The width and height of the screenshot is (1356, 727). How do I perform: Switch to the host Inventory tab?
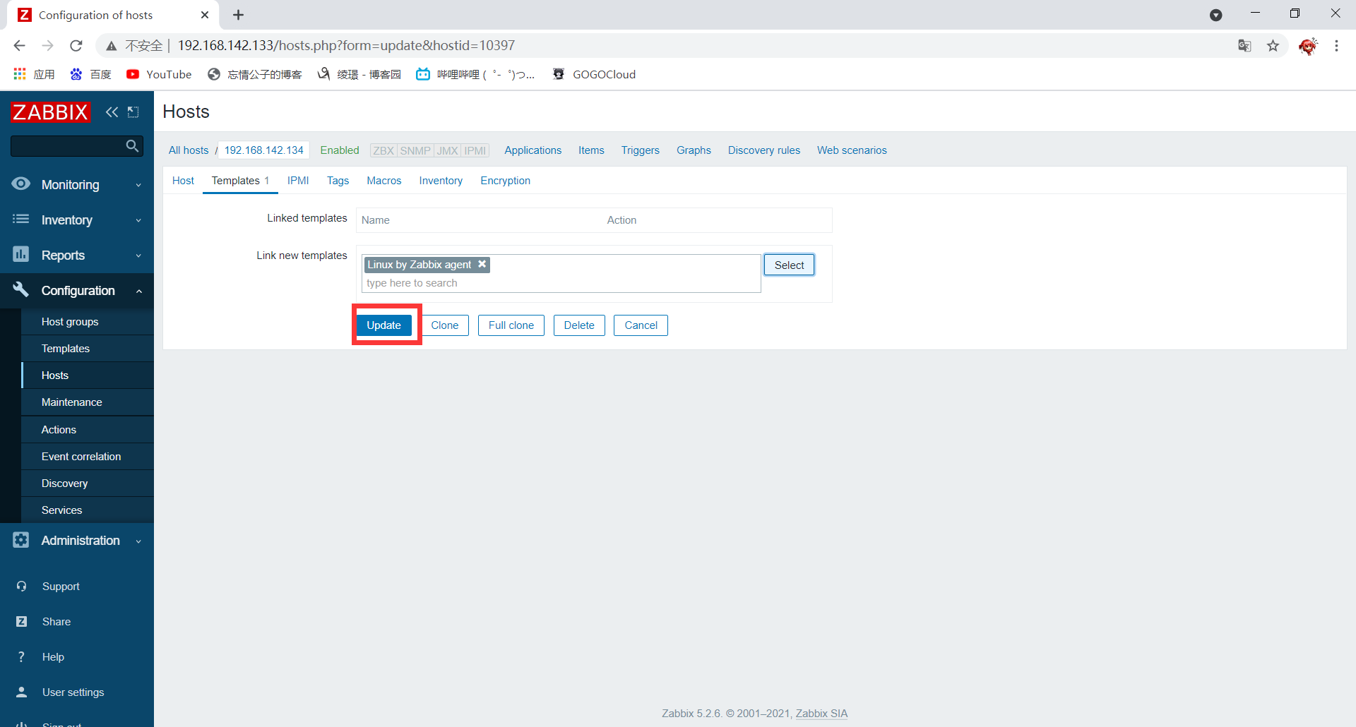[441, 181]
